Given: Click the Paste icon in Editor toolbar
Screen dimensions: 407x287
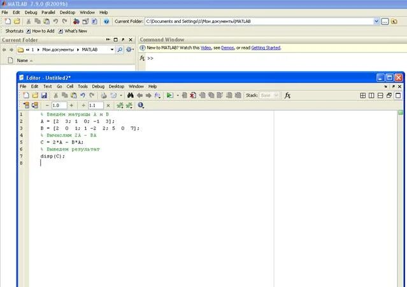Looking at the screenshot, I should 74,95.
